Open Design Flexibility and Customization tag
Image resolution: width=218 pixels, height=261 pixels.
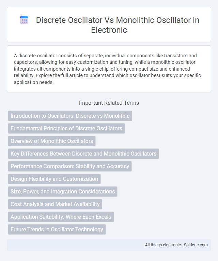[x=54, y=179]
